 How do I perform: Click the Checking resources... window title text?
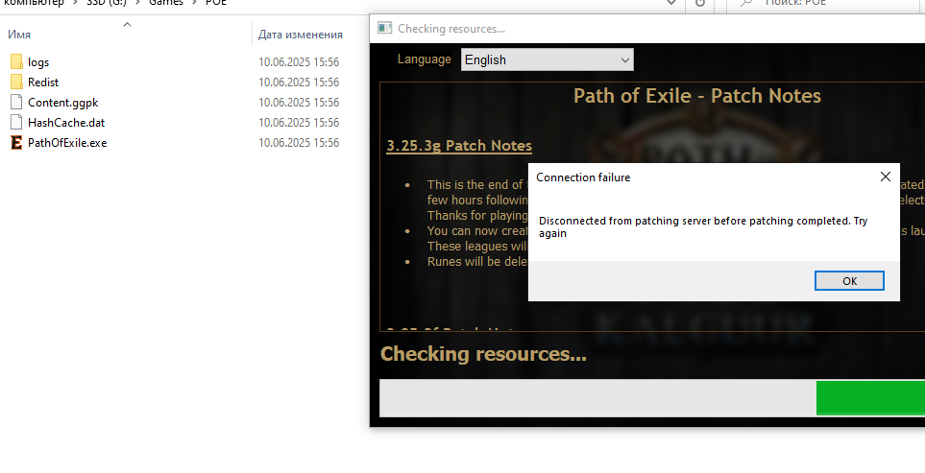[451, 29]
